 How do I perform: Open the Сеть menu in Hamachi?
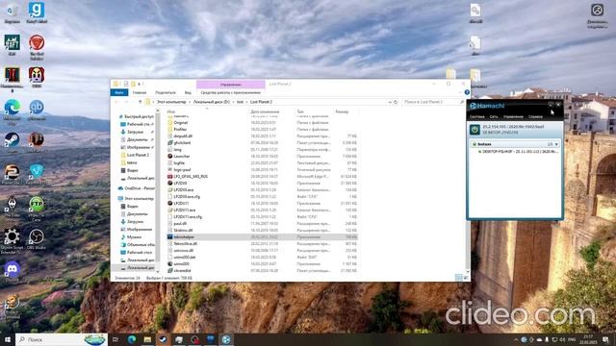pos(494,117)
